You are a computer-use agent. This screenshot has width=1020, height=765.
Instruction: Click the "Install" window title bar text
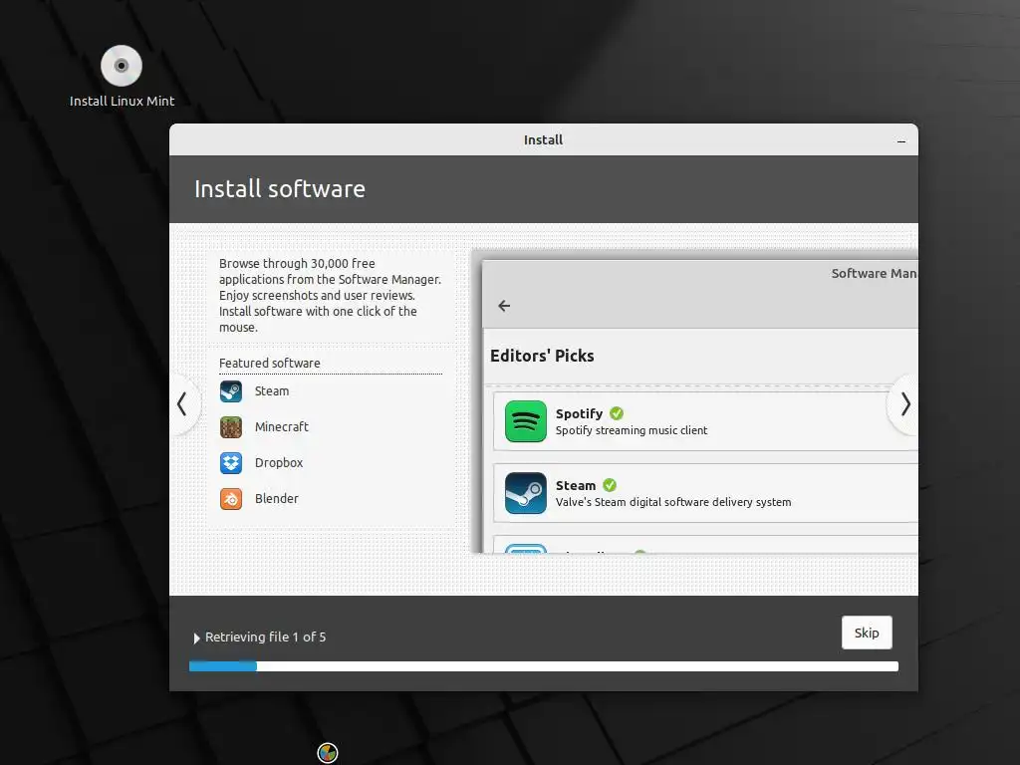tap(543, 139)
